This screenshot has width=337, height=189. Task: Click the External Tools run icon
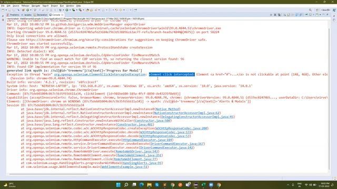tap(80, 10)
